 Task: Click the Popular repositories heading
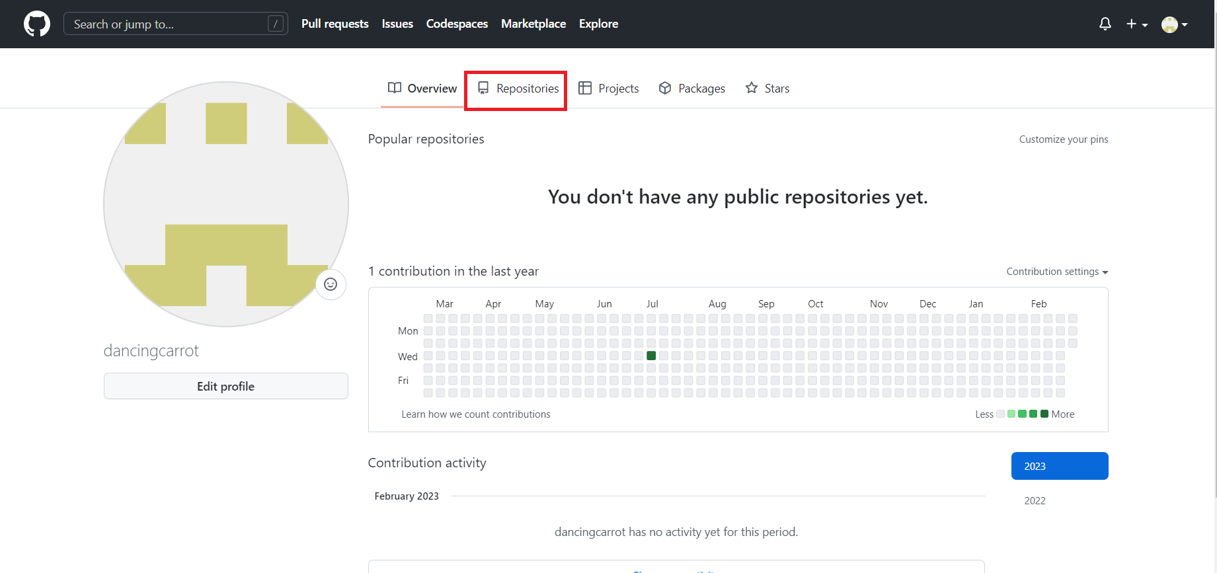click(426, 139)
